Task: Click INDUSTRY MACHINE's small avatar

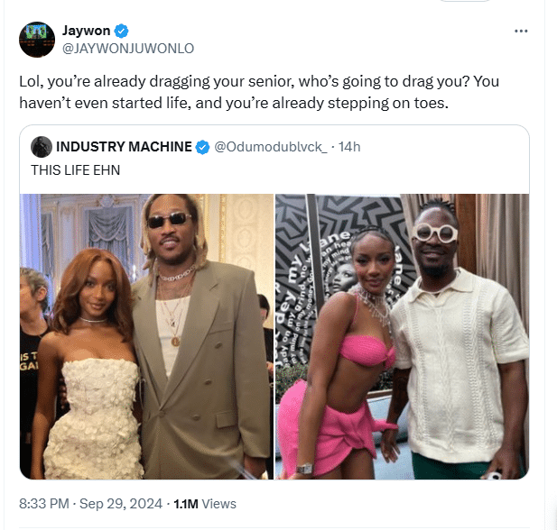Action: click(41, 147)
